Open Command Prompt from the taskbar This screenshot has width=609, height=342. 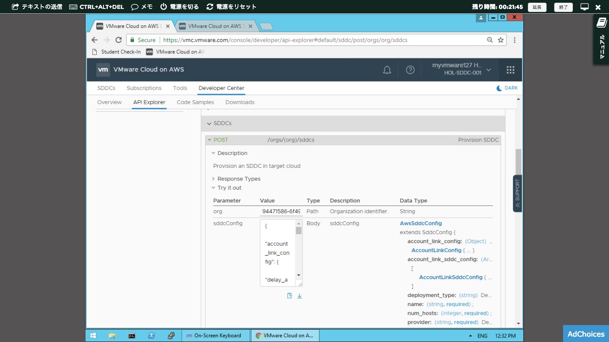pos(132,336)
